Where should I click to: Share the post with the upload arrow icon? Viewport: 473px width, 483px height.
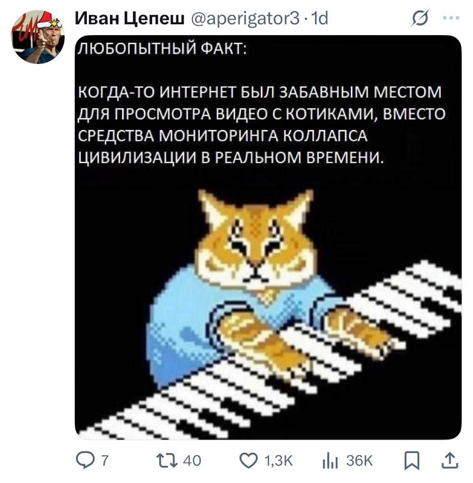click(x=450, y=461)
